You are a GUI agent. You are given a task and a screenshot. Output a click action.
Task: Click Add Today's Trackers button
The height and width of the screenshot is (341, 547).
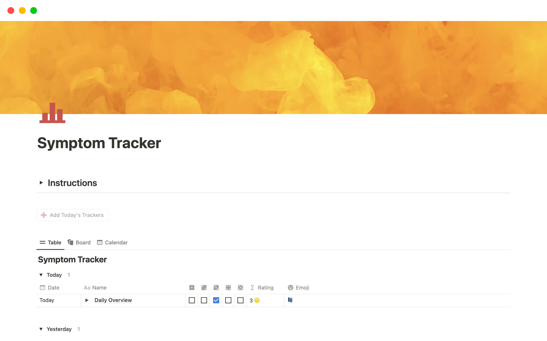(72, 215)
